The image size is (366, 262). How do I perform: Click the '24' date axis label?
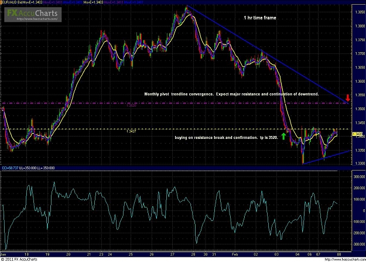coord(110,254)
